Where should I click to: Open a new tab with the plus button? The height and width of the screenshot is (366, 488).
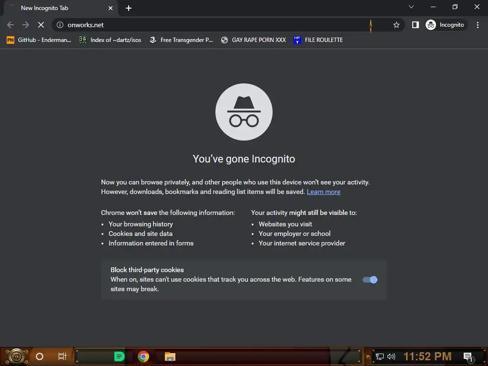(129, 8)
